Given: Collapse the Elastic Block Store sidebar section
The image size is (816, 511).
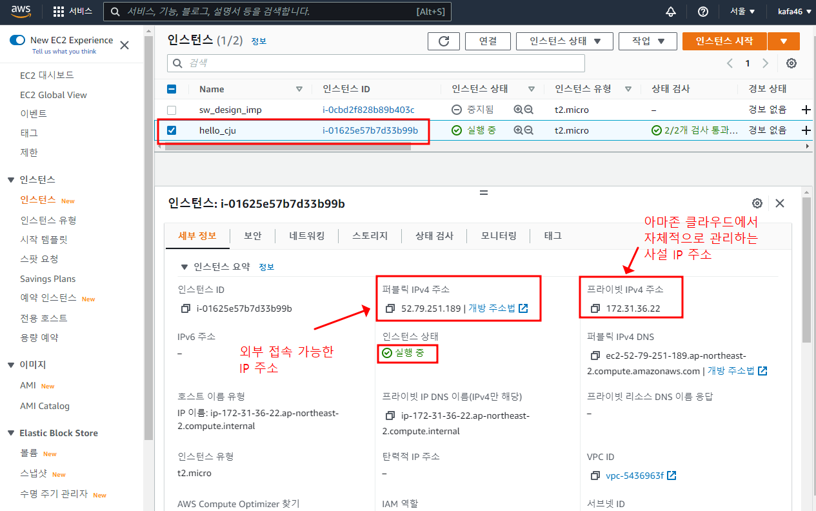Looking at the screenshot, I should [11, 433].
